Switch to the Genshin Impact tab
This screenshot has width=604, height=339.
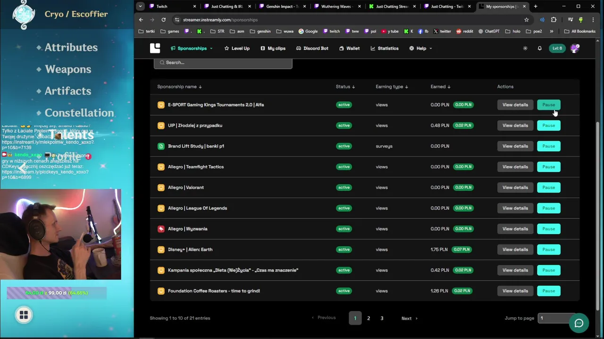[x=282, y=7]
